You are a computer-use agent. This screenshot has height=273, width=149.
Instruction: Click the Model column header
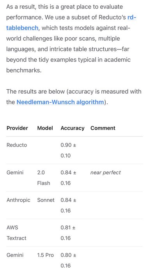coord(45,128)
